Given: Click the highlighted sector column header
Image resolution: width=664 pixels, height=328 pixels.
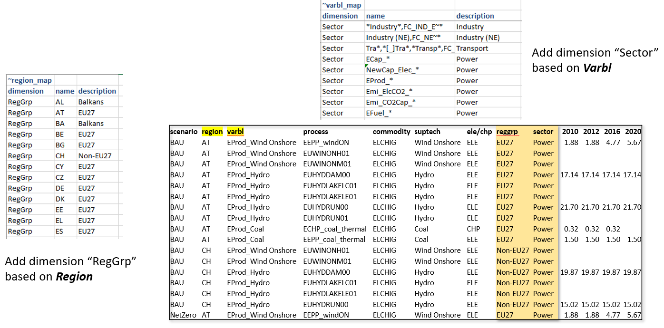Looking at the screenshot, I should tap(543, 132).
